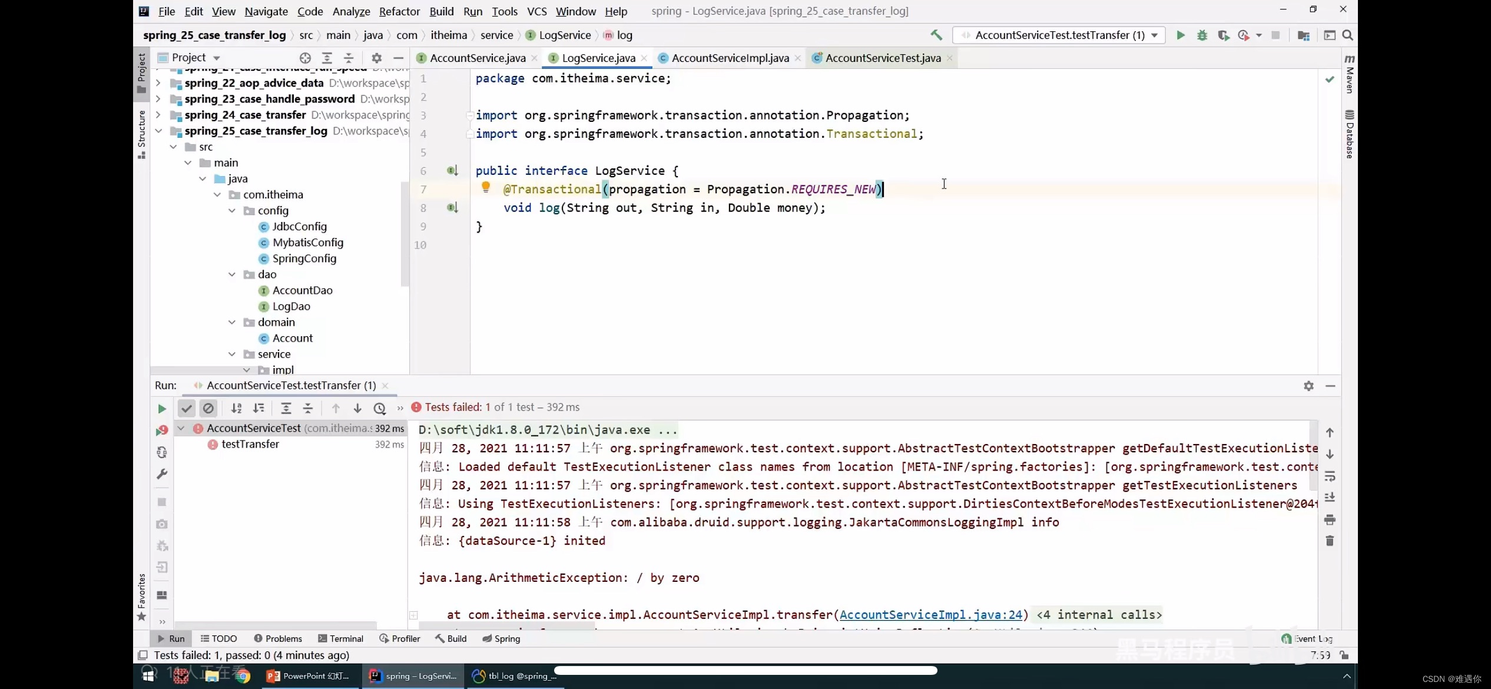Click the Build project hammer icon
1491x689 pixels.
[936, 35]
